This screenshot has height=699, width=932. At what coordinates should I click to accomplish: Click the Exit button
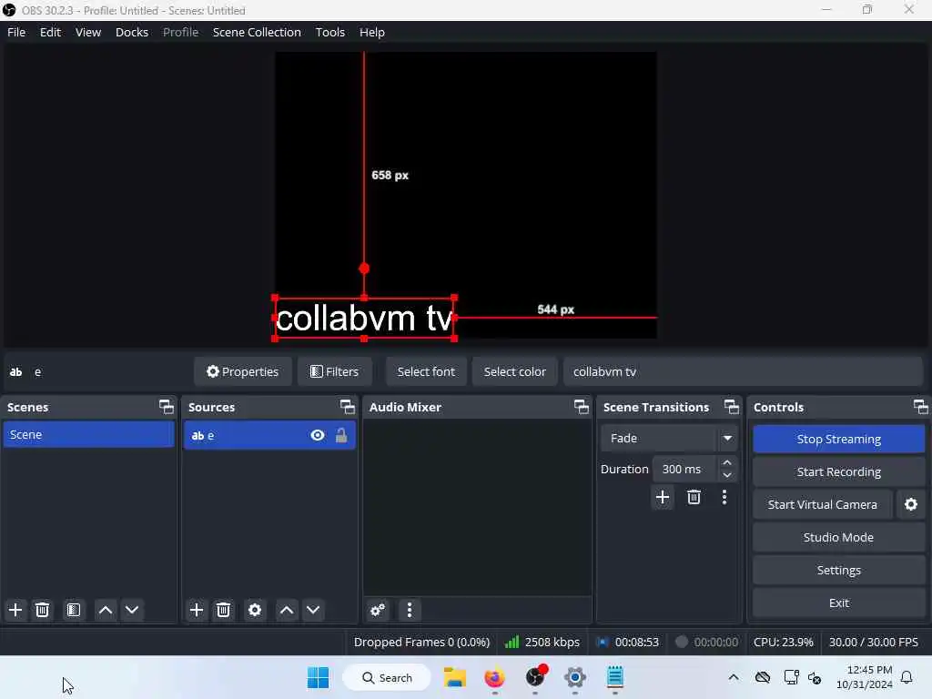pos(838,603)
